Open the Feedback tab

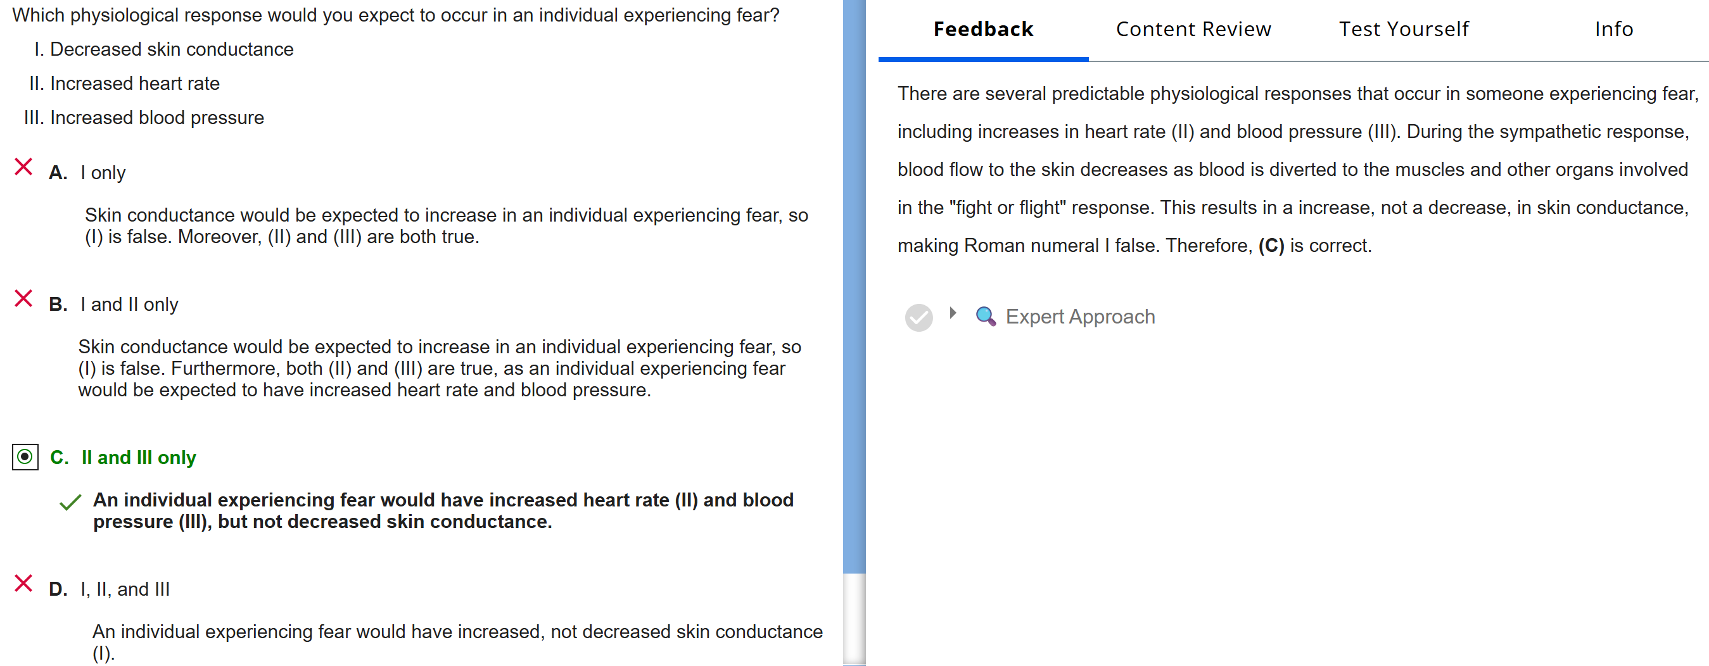click(982, 29)
